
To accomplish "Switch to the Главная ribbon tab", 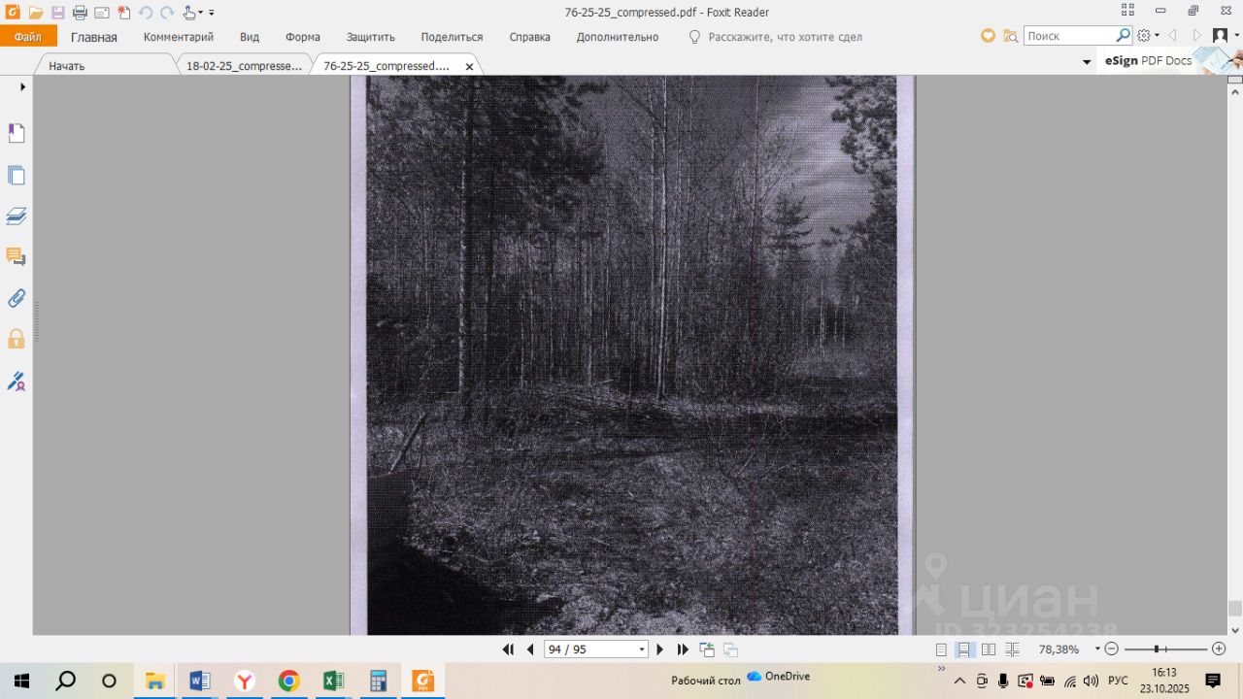I will point(94,37).
